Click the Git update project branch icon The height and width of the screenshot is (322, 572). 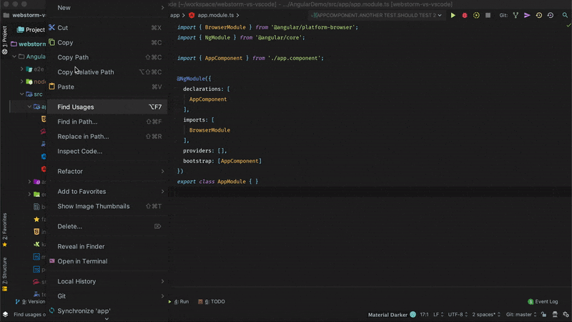coord(516,15)
